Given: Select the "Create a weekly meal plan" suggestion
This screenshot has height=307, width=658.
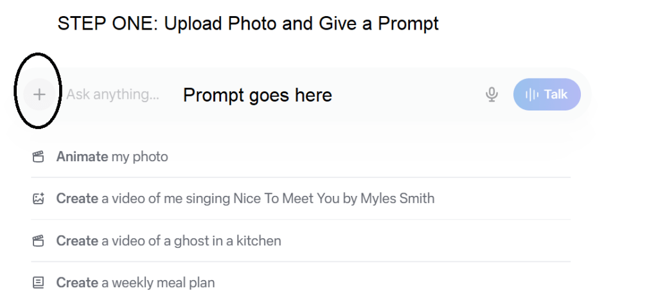Looking at the screenshot, I should (x=135, y=283).
